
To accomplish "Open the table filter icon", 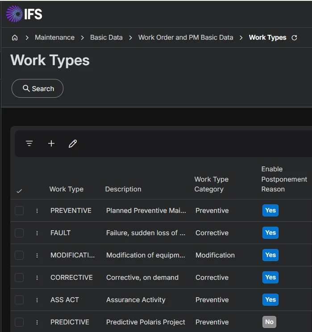I will pos(29,143).
